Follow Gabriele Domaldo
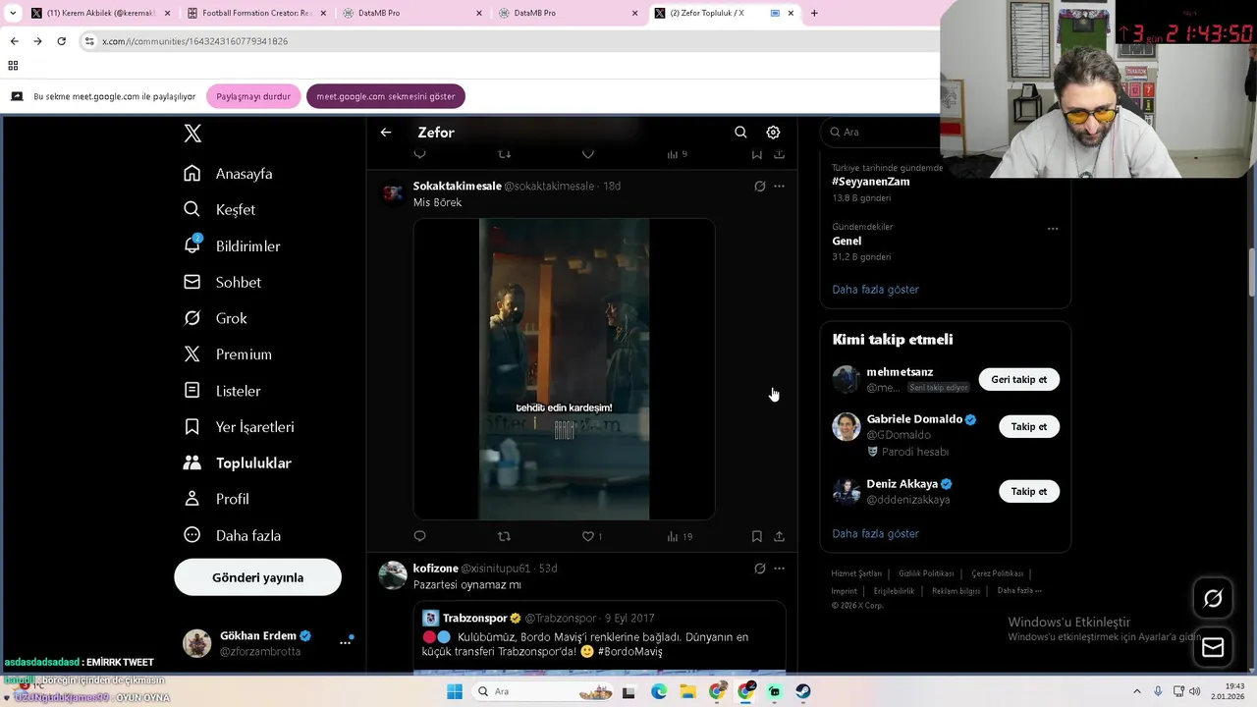 (1028, 426)
